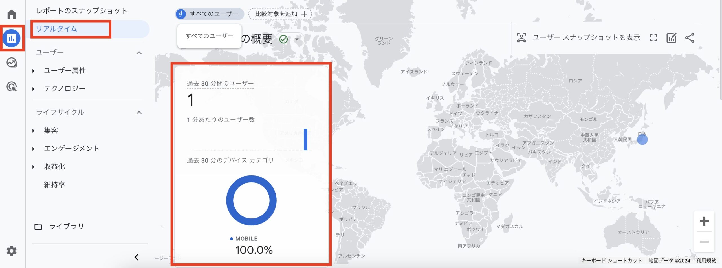Click the green checkmark status icon
The width and height of the screenshot is (722, 268).
pos(283,39)
